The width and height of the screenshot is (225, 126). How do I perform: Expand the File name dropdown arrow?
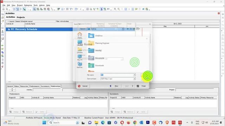(134, 75)
